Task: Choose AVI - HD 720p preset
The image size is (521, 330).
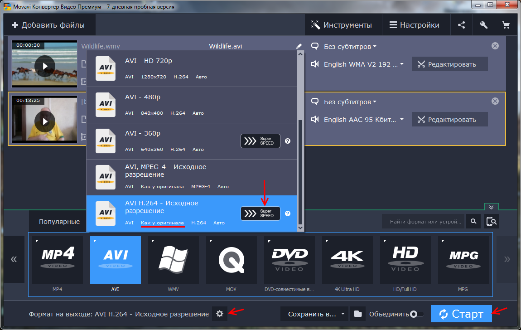Action: (x=191, y=69)
